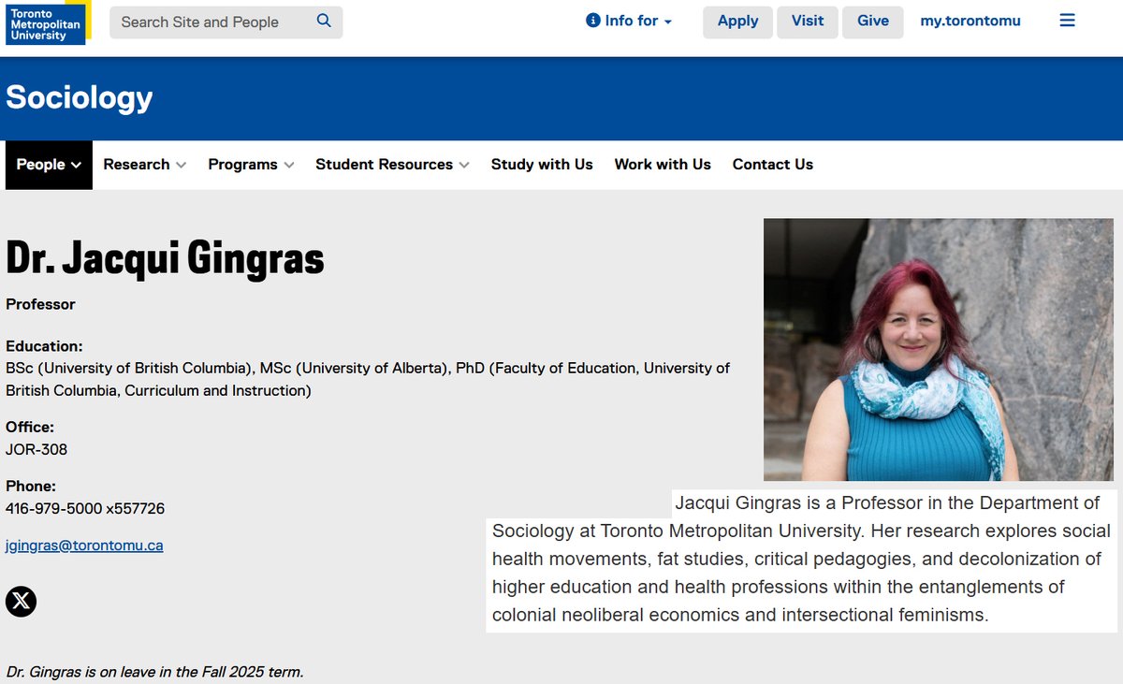Viewport: 1123px width, 684px height.
Task: Click the Give button
Action: point(873,22)
